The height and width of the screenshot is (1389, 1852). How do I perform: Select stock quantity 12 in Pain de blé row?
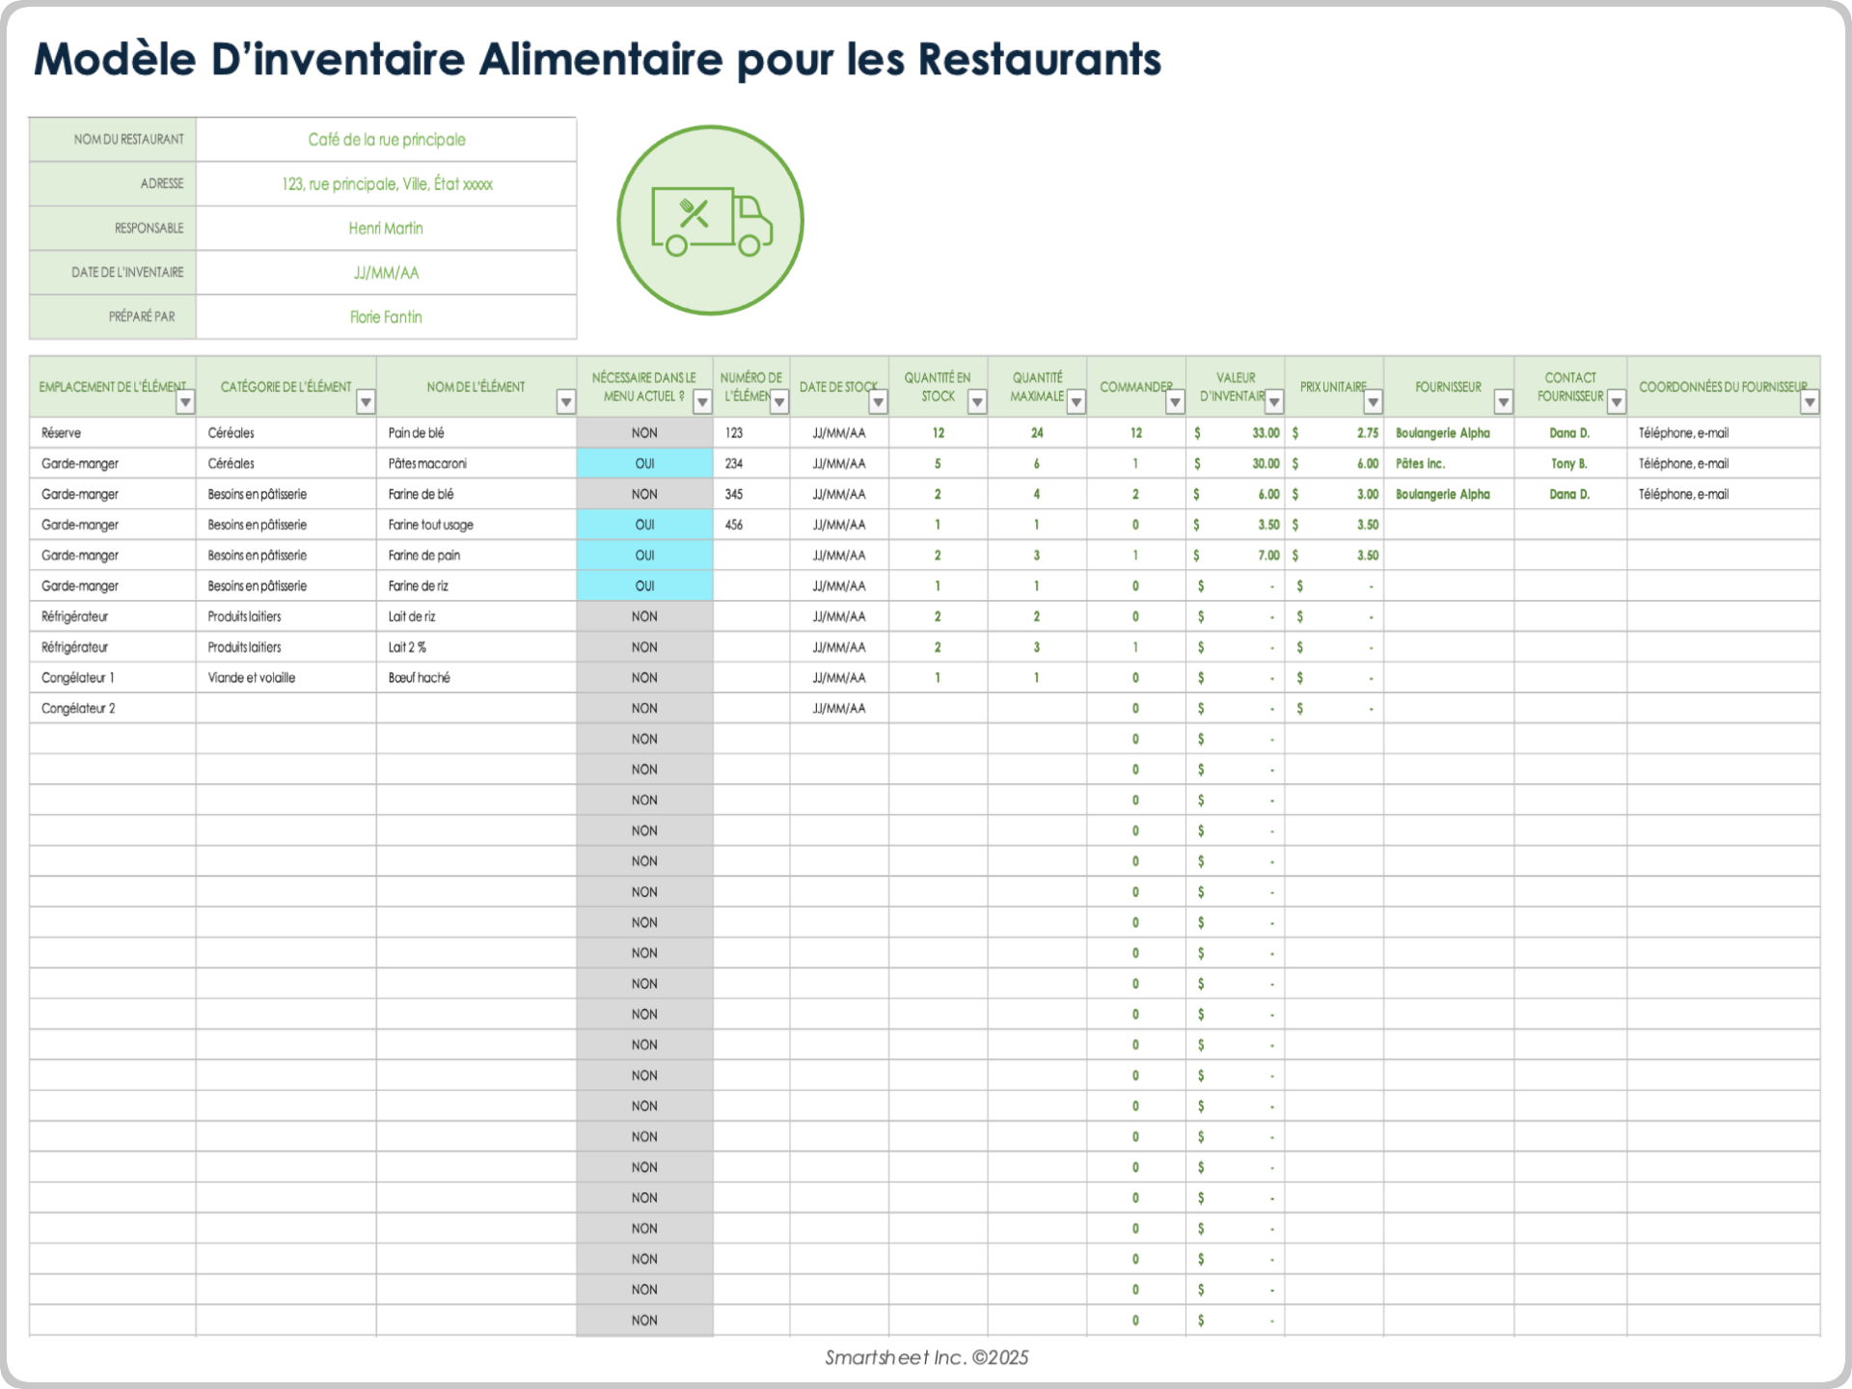939,433
